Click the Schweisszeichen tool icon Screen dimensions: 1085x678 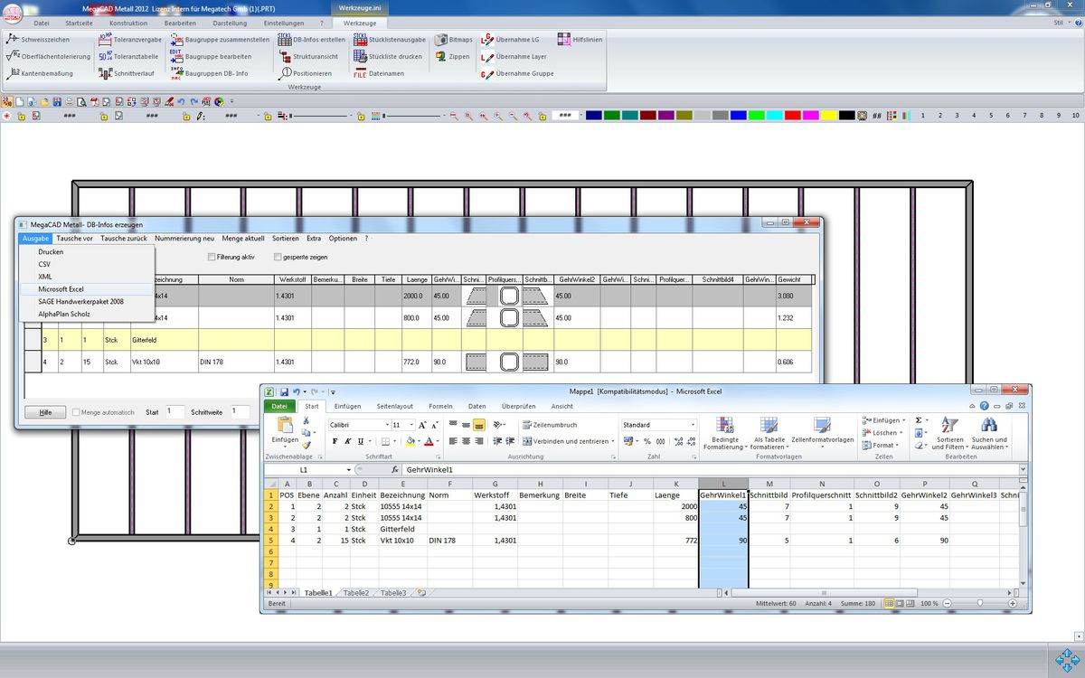point(13,40)
